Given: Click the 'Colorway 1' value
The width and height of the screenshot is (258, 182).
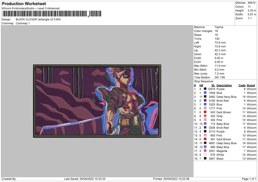Looking at the screenshot, I should pyautogui.click(x=23, y=23).
